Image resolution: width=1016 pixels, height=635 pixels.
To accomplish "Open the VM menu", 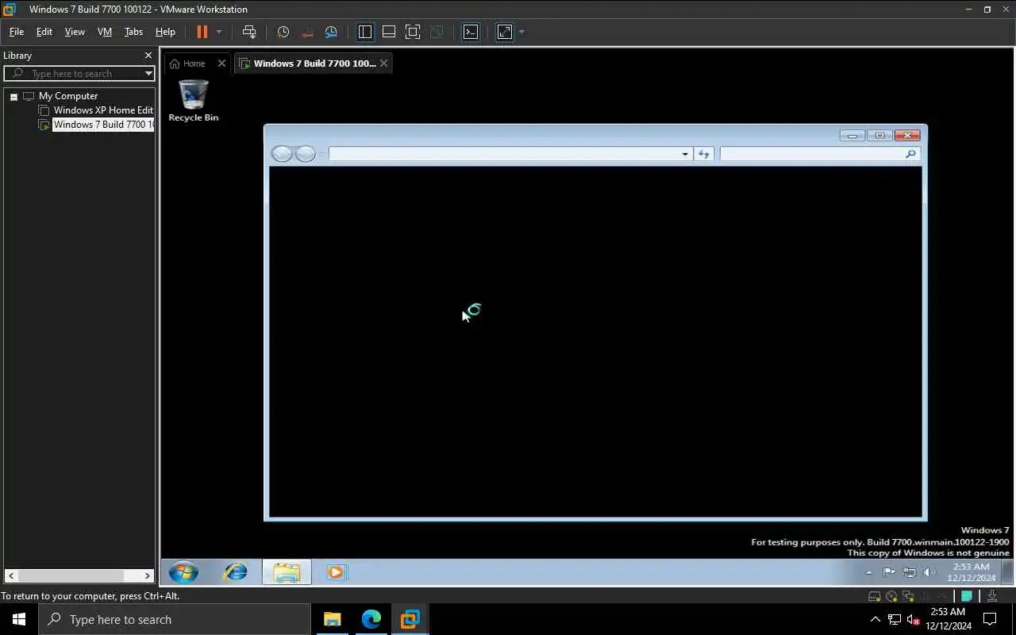I will (105, 32).
